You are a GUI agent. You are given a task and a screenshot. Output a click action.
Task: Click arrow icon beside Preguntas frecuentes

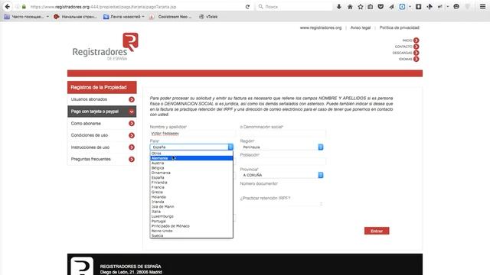click(132, 160)
